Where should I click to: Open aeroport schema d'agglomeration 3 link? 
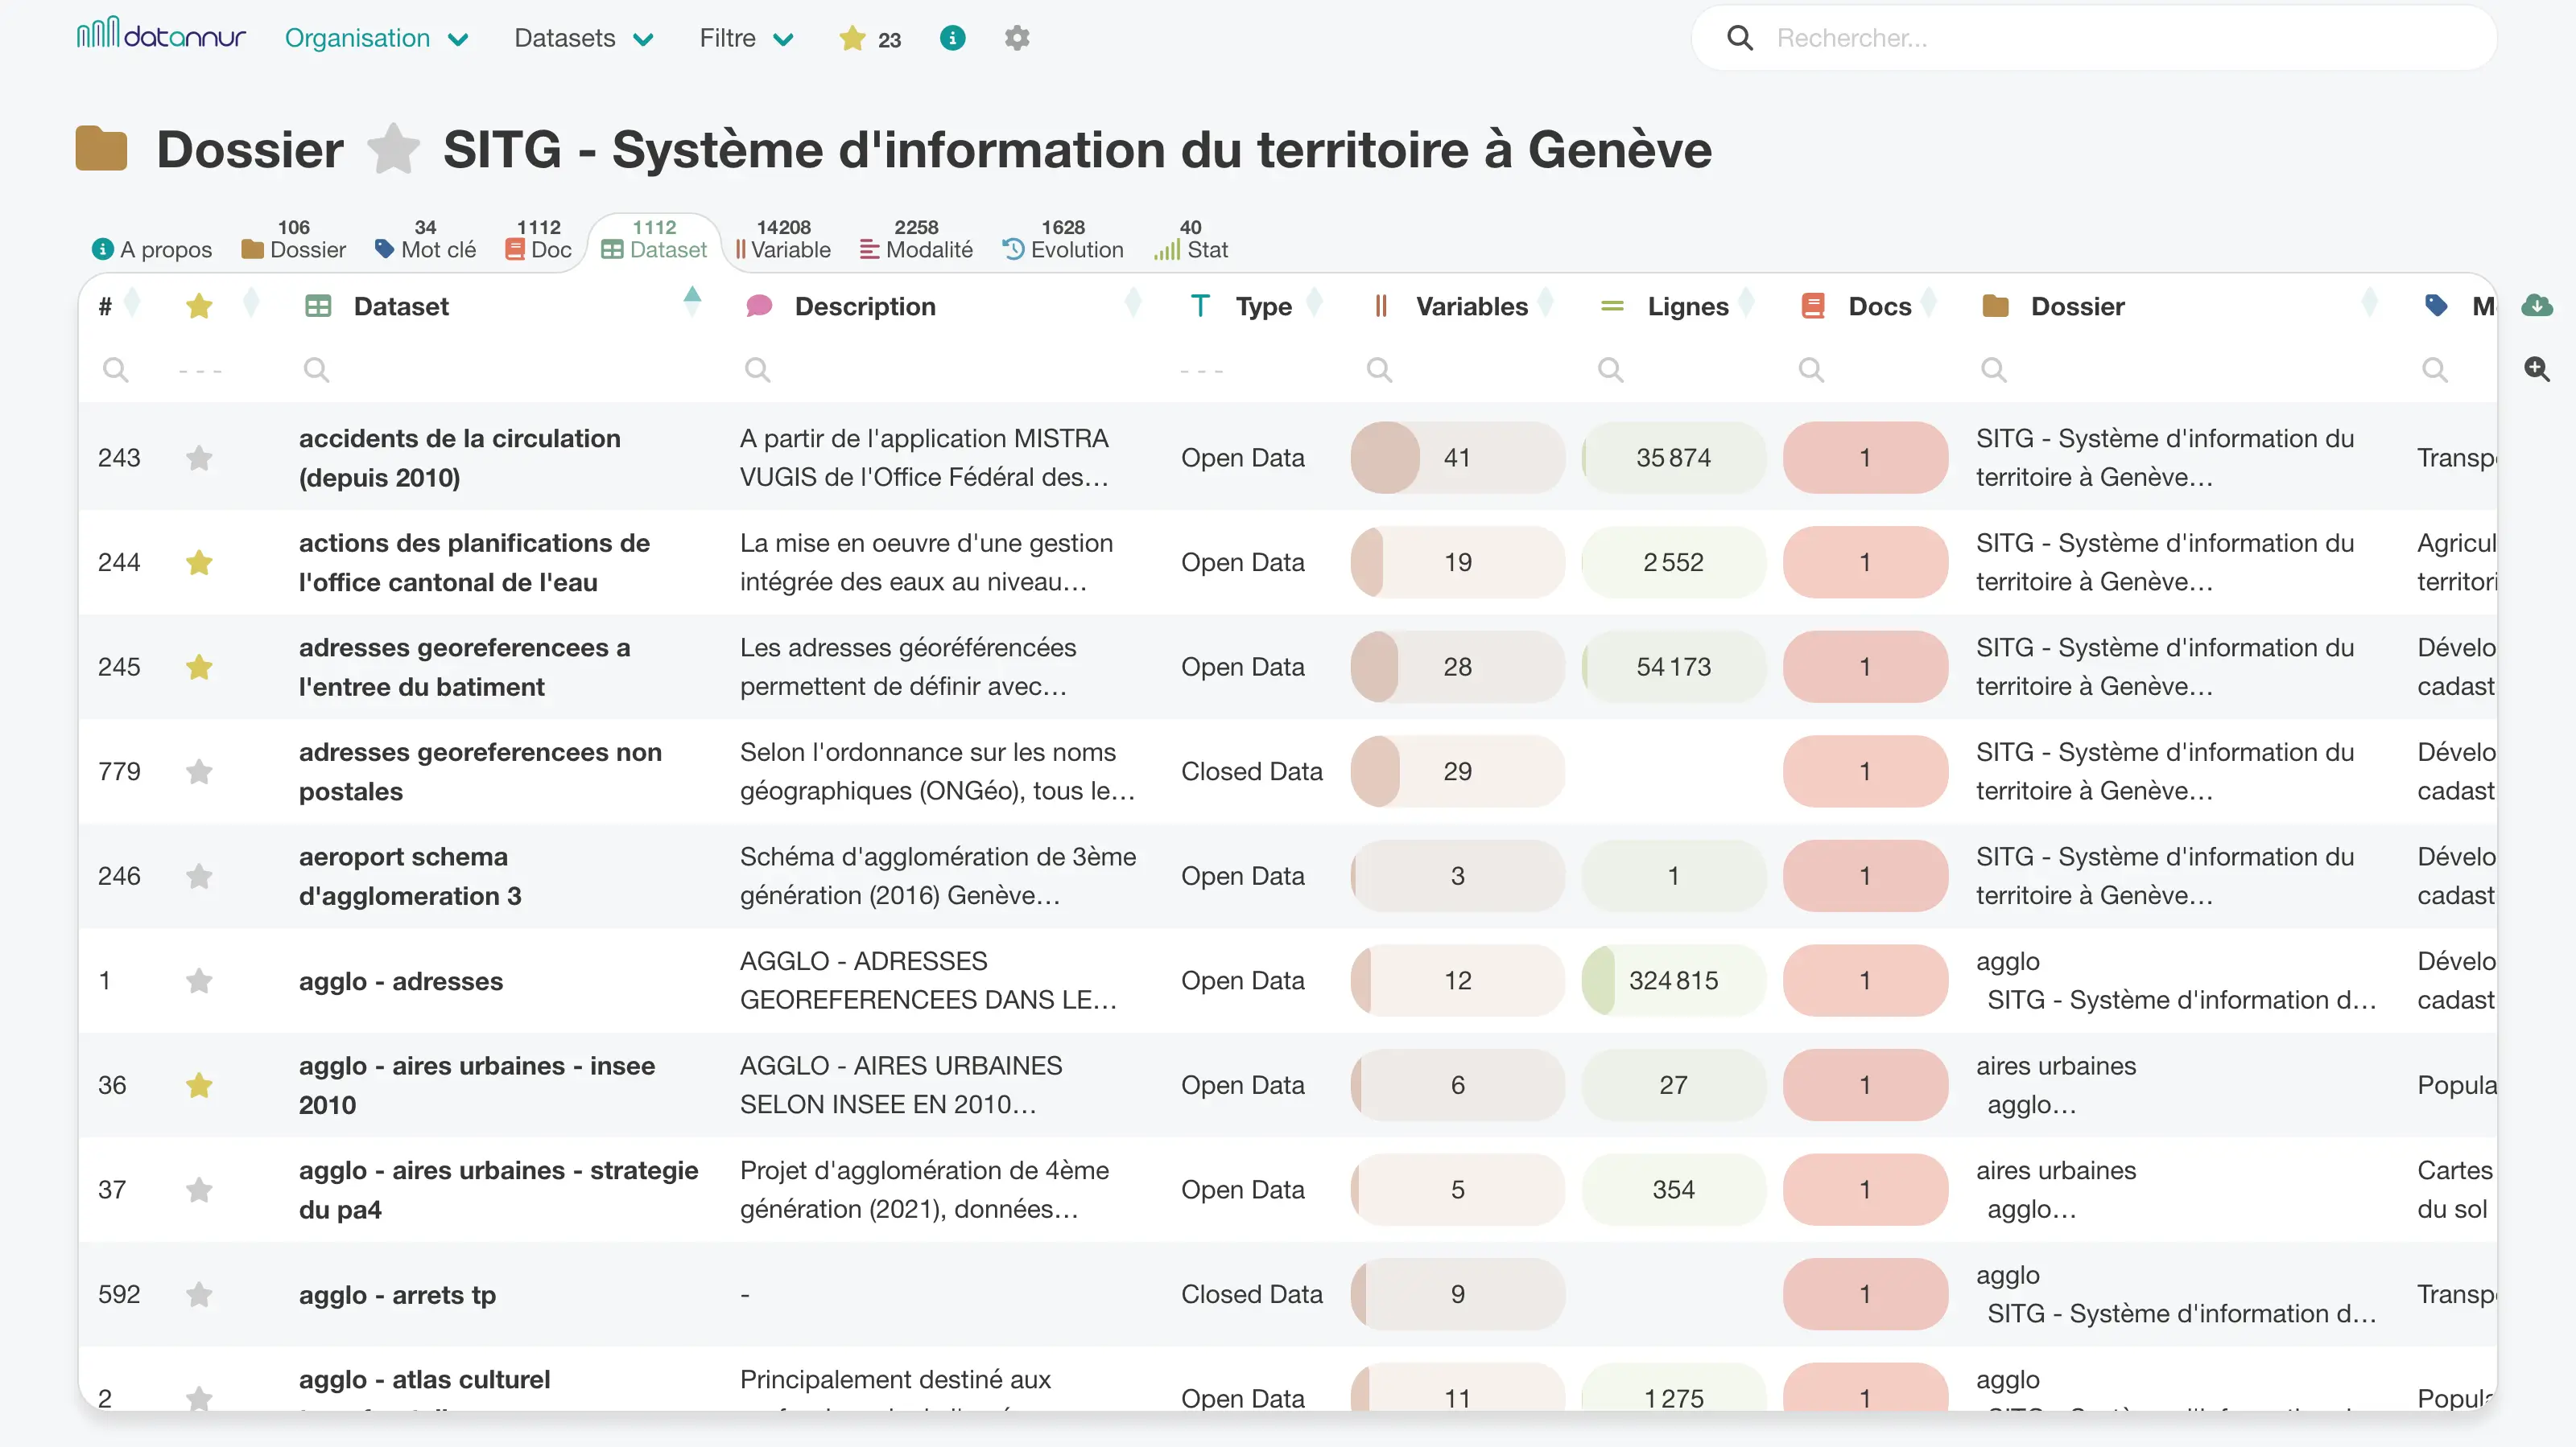[x=410, y=877]
